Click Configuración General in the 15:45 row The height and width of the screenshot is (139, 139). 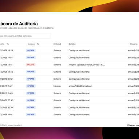coord(79,93)
